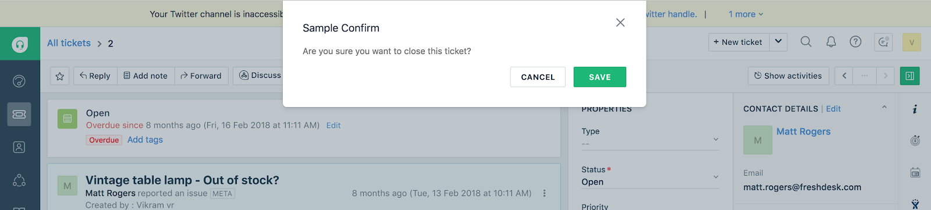Expand the New ticket dropdown arrow
The width and height of the screenshot is (931, 210).
[779, 42]
